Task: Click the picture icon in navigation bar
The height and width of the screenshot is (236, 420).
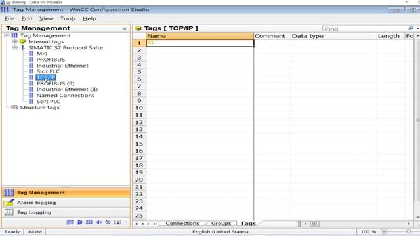Action: [x=117, y=222]
